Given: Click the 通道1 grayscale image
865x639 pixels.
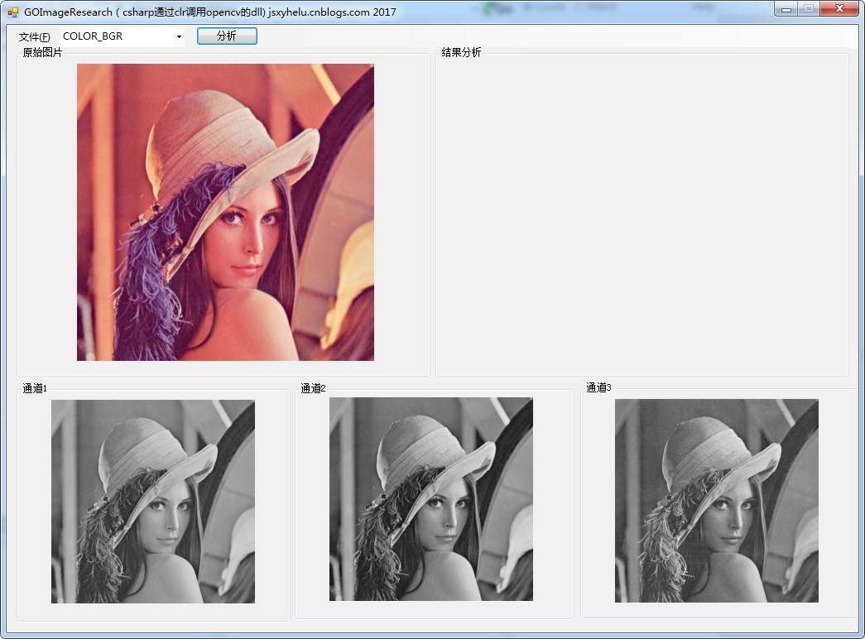Looking at the screenshot, I should 153,502.
